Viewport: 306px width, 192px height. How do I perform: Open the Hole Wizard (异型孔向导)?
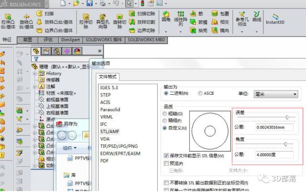tap(103, 17)
